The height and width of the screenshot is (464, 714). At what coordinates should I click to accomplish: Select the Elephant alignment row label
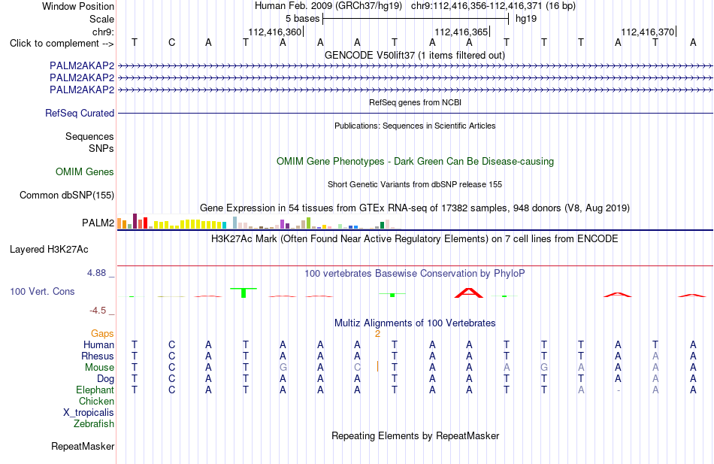click(x=95, y=390)
